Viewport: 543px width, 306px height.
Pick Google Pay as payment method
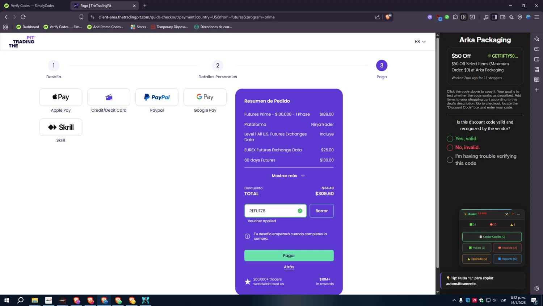tap(205, 97)
